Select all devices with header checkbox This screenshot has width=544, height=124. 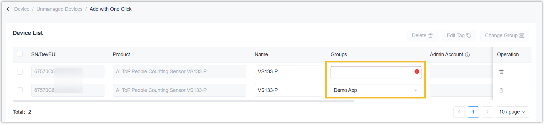20,54
